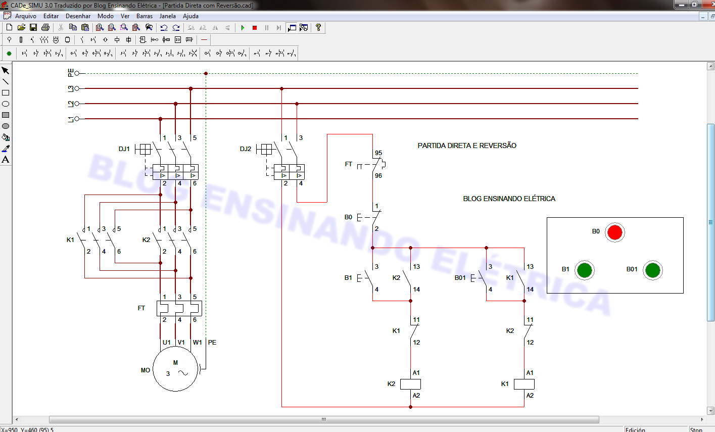
Task: Click the Redo arrow icon
Action: 176,28
